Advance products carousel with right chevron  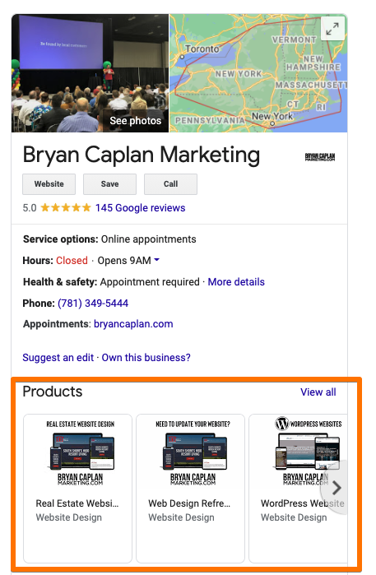336,488
